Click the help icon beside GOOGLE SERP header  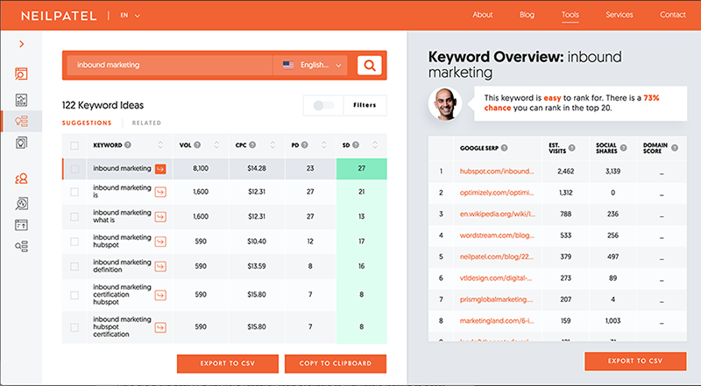pyautogui.click(x=505, y=148)
